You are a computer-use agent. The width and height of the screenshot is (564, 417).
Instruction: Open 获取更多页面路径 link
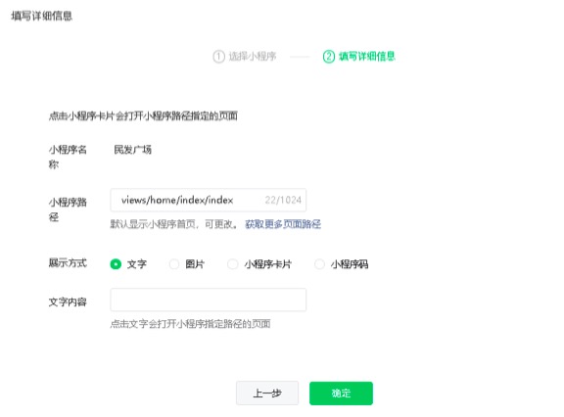[283, 224]
